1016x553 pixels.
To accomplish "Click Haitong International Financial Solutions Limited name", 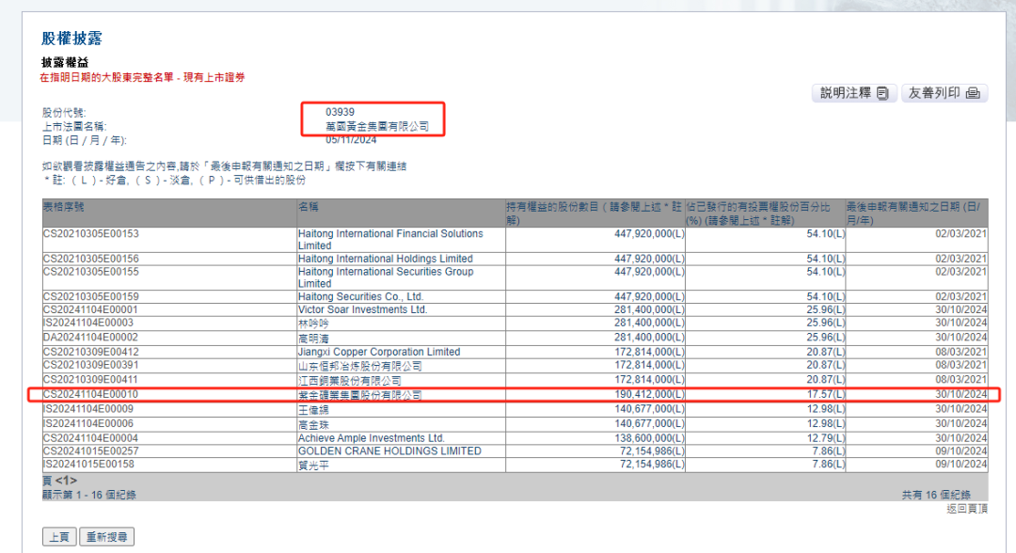I will click(x=390, y=240).
